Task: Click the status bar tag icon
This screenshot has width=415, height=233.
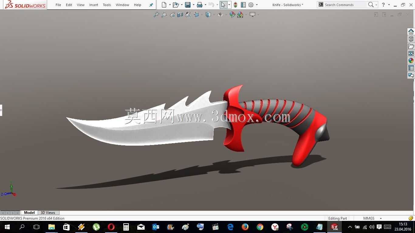Action: tap(411, 218)
